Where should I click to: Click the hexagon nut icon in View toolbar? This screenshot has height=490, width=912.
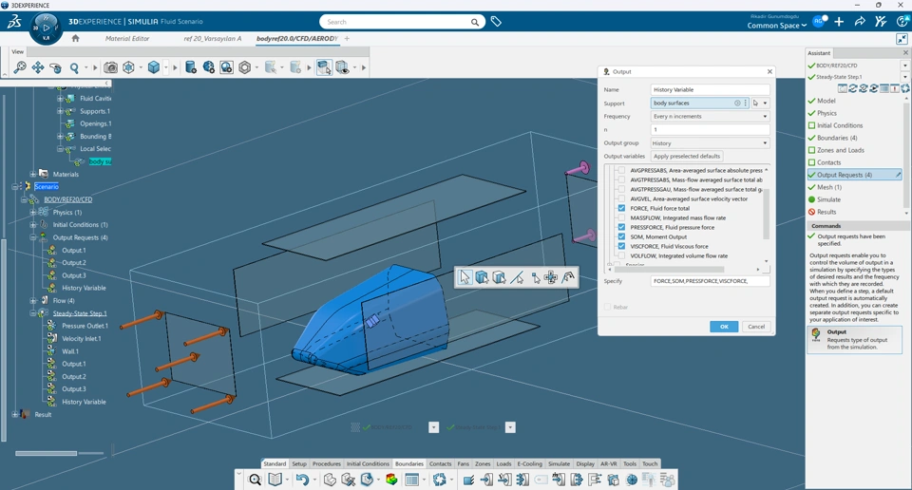pos(245,67)
